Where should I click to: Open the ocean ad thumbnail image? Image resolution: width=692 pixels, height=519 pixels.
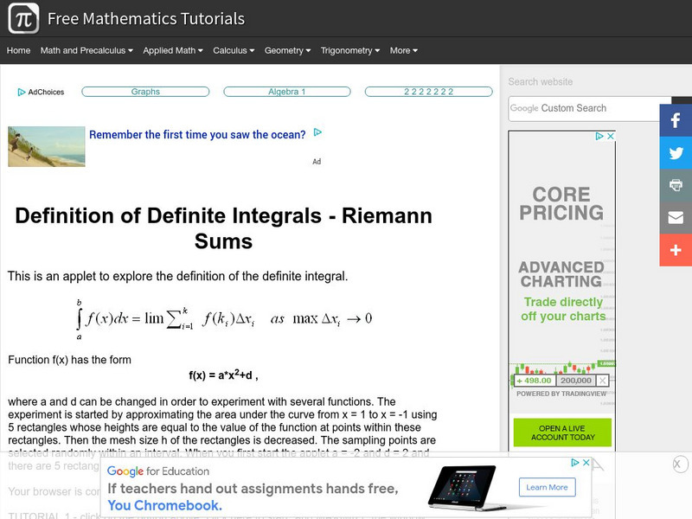coord(47,146)
